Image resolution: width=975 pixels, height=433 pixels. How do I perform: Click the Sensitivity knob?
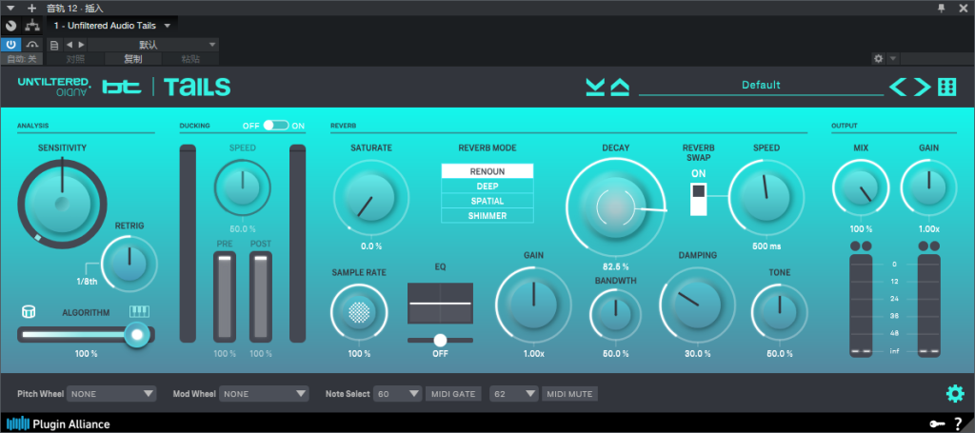point(62,203)
